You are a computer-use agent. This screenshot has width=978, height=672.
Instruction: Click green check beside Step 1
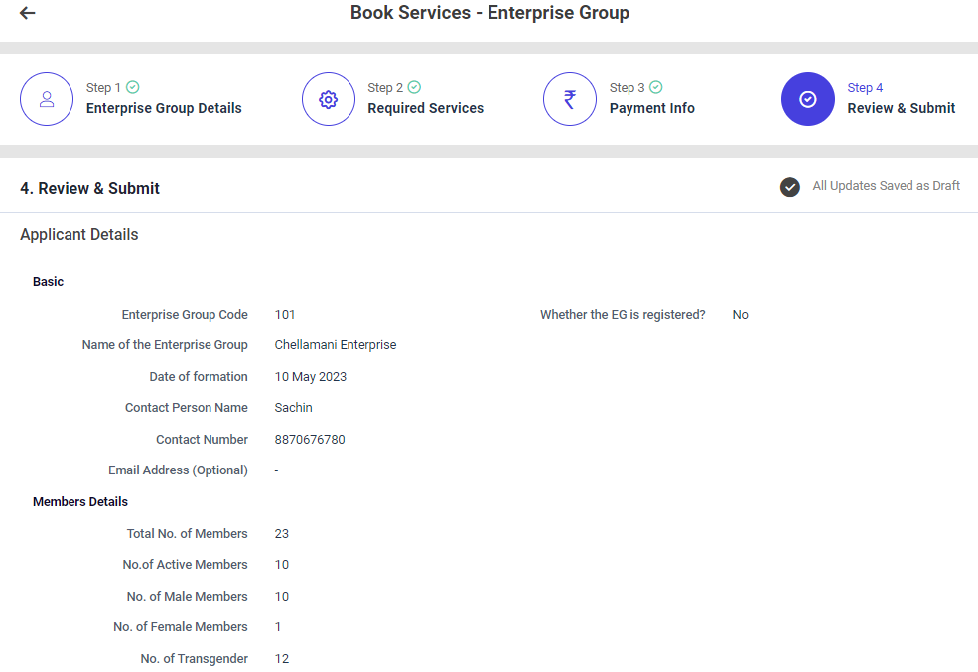pos(133,87)
